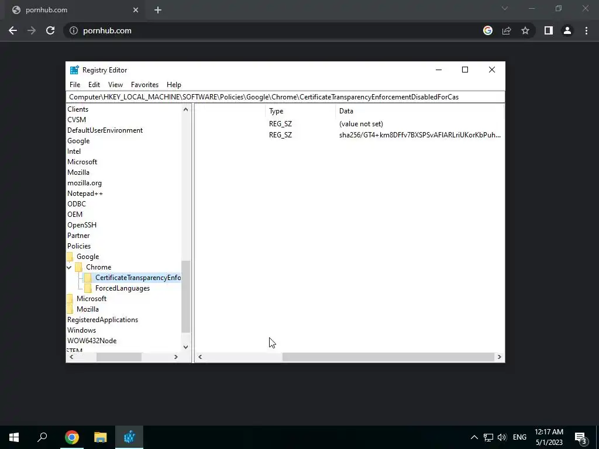The image size is (599, 449).
Task: Open the Registry Editor File menu
Action: 75,85
